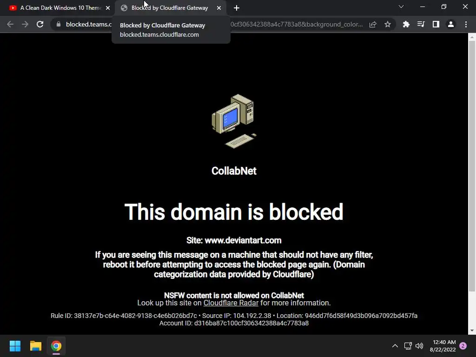Image resolution: width=476 pixels, height=357 pixels.
Task: Follow the Cloudflare Radar link
Action: point(231,303)
